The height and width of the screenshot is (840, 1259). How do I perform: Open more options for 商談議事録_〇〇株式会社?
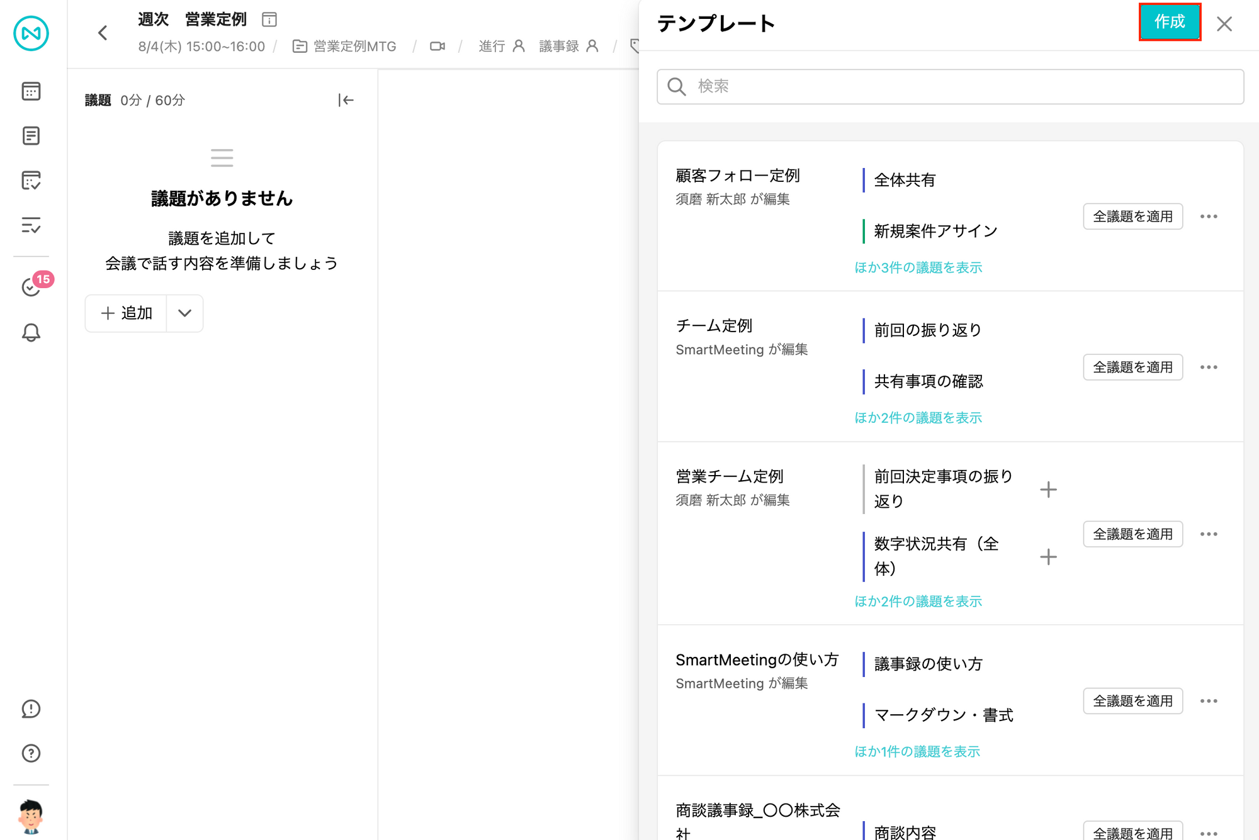pos(1209,833)
